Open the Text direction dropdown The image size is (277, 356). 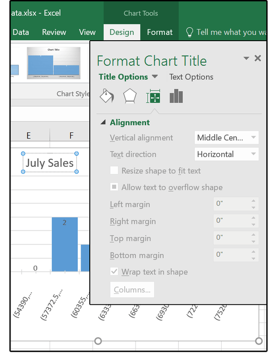[x=226, y=154]
